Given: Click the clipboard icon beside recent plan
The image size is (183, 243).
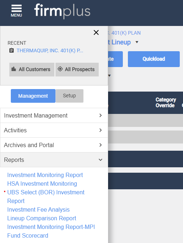Looking at the screenshot, I should click(12, 50).
